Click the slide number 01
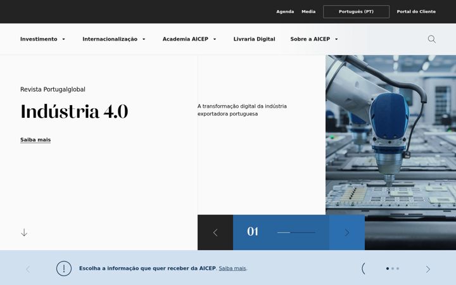456x285 pixels. coord(253,232)
